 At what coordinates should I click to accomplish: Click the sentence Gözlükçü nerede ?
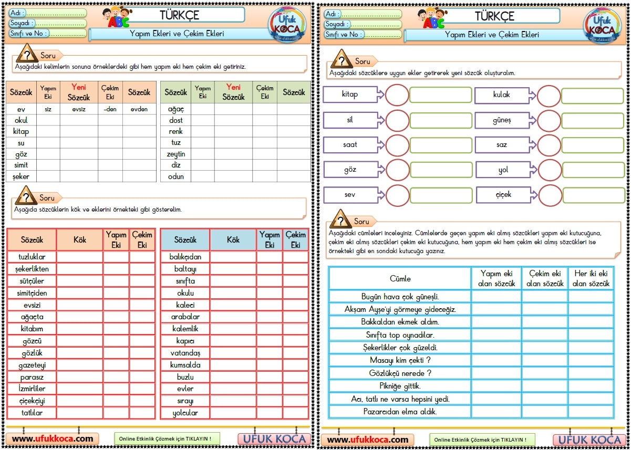pyautogui.click(x=400, y=373)
